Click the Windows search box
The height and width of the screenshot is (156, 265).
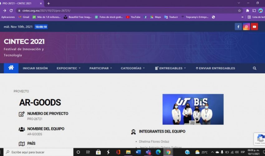coord(39,152)
